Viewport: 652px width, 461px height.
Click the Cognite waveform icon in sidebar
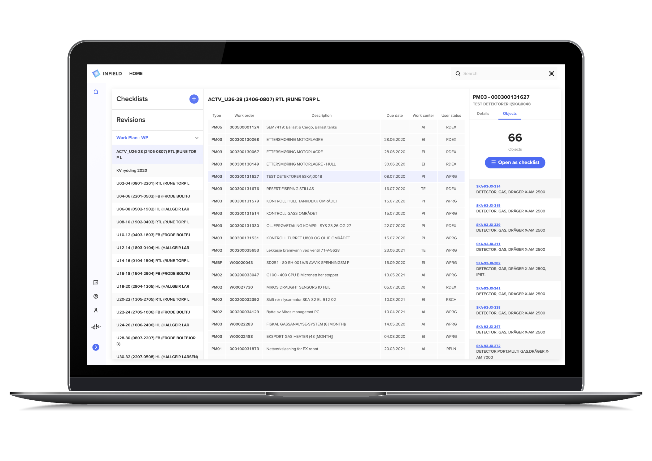click(x=96, y=327)
